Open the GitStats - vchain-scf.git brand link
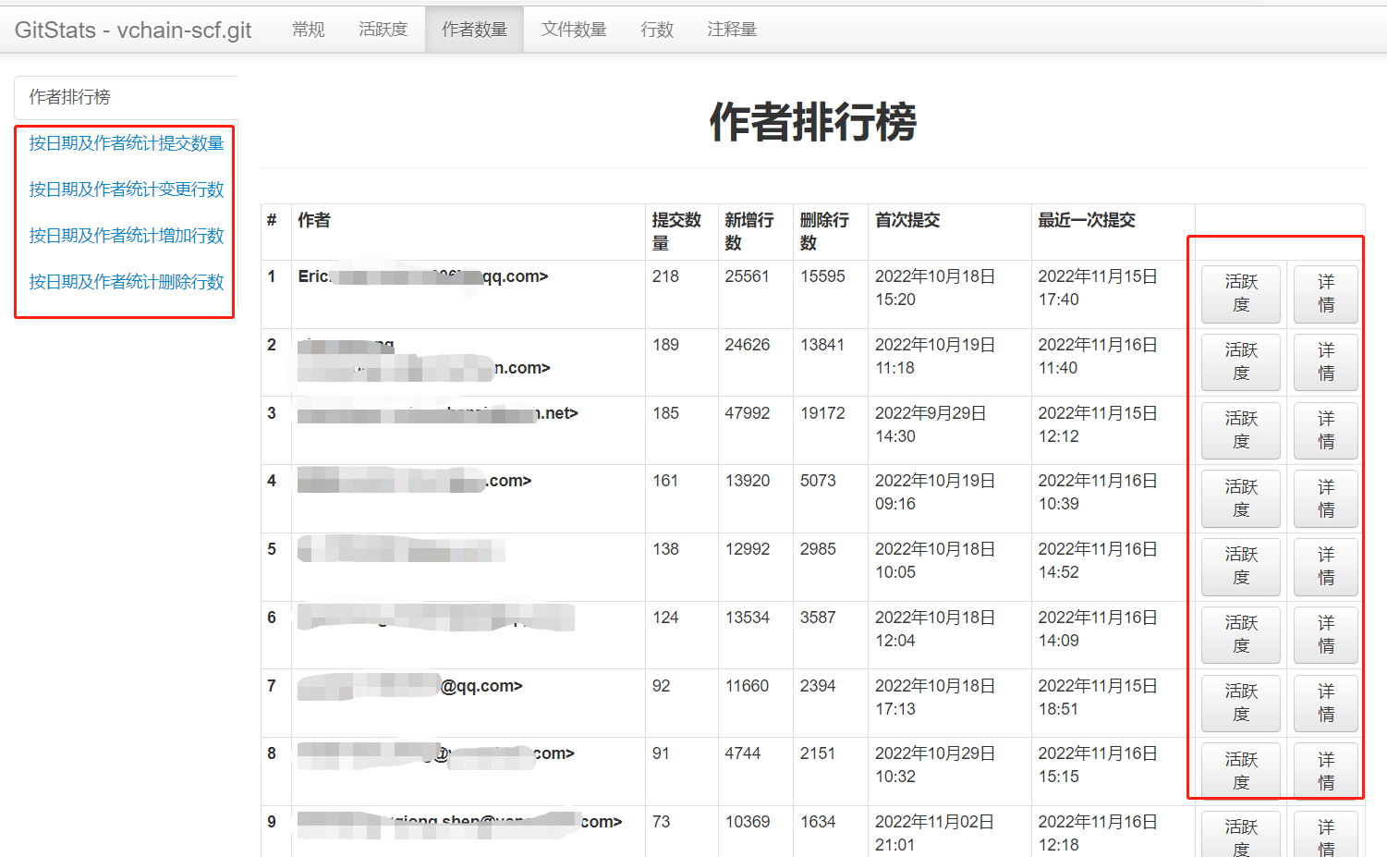Image resolution: width=1387 pixels, height=857 pixels. pos(133,30)
